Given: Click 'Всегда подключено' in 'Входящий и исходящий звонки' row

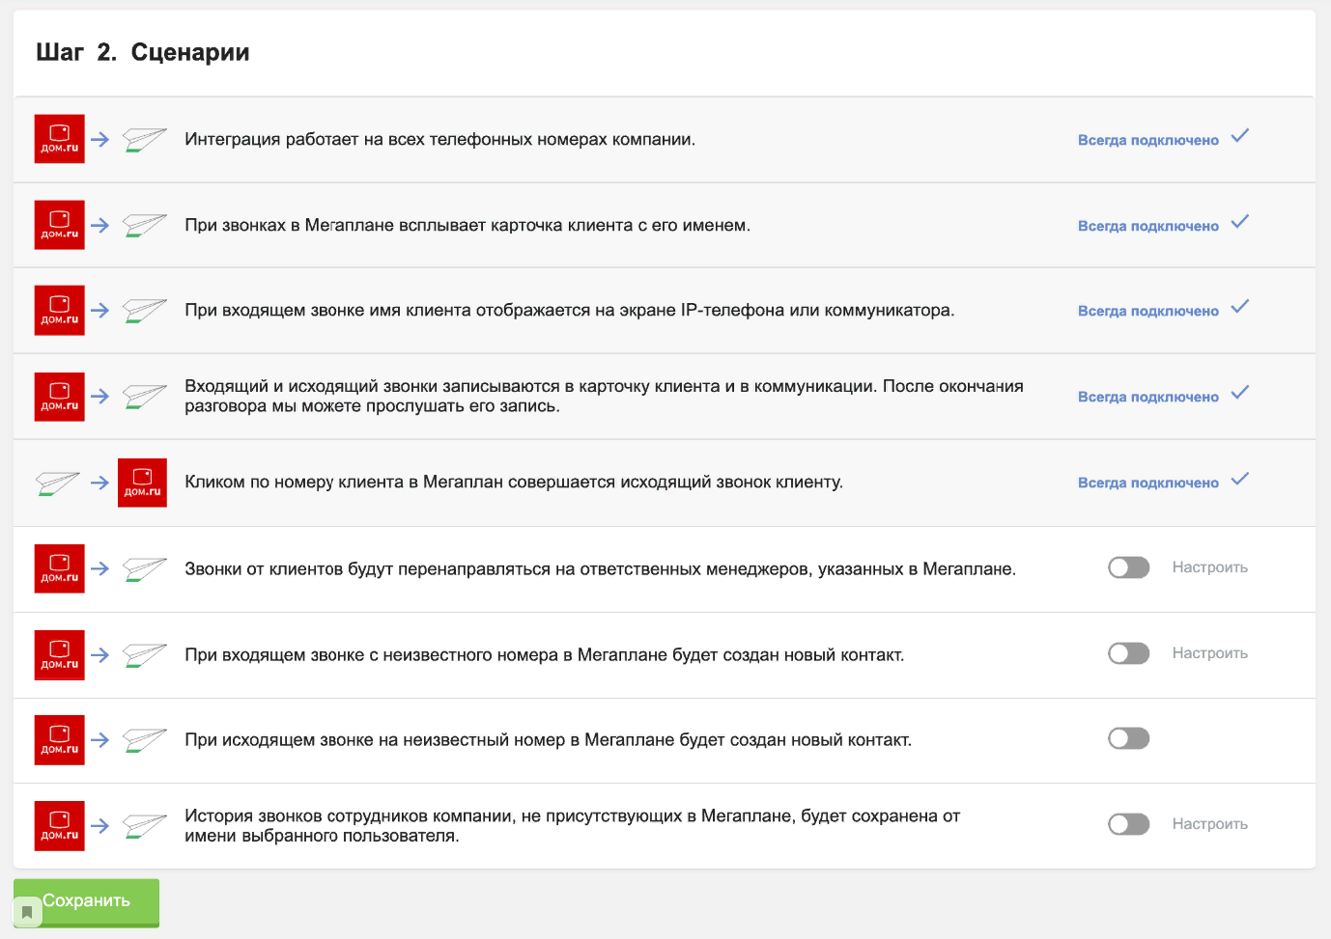Looking at the screenshot, I should click(x=1148, y=397).
